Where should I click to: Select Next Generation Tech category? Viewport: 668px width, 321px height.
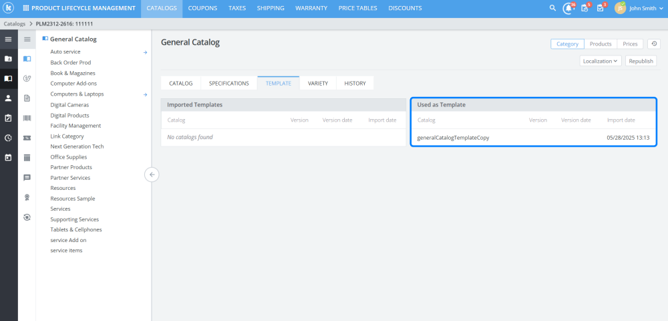[77, 146]
